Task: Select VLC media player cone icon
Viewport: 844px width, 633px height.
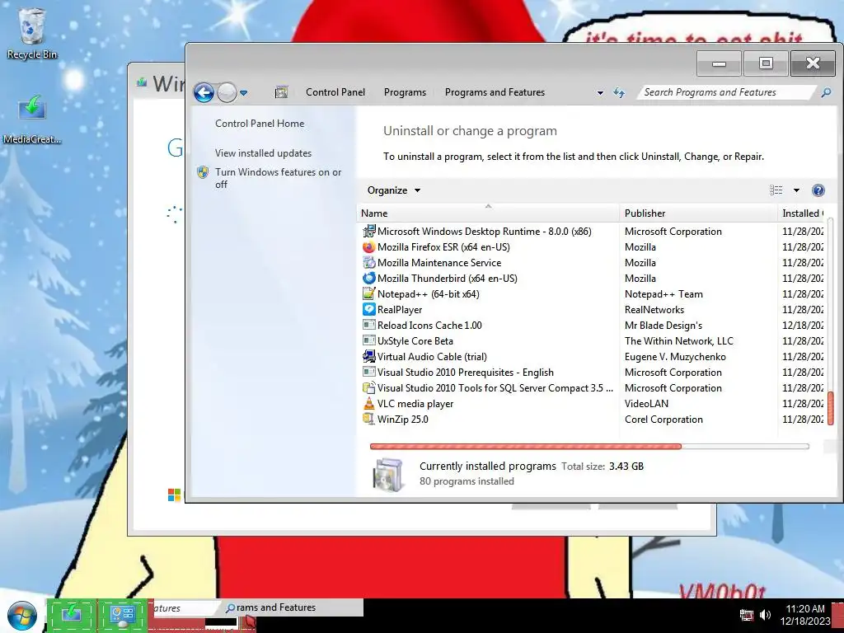Action: tap(368, 403)
